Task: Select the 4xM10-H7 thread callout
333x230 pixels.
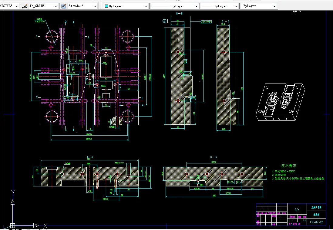Action: tap(119, 163)
